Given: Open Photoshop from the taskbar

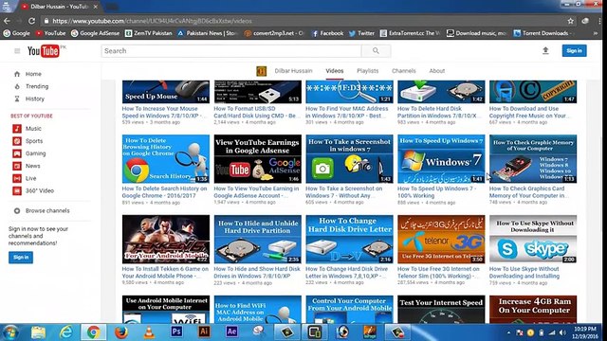Looking at the screenshot, I should (x=176, y=332).
